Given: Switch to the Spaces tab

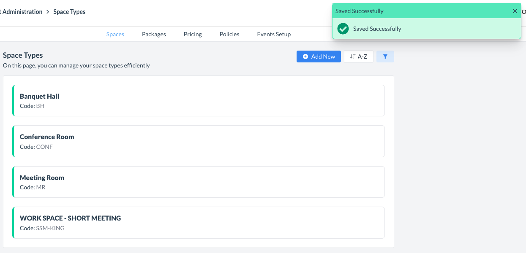Looking at the screenshot, I should point(115,34).
